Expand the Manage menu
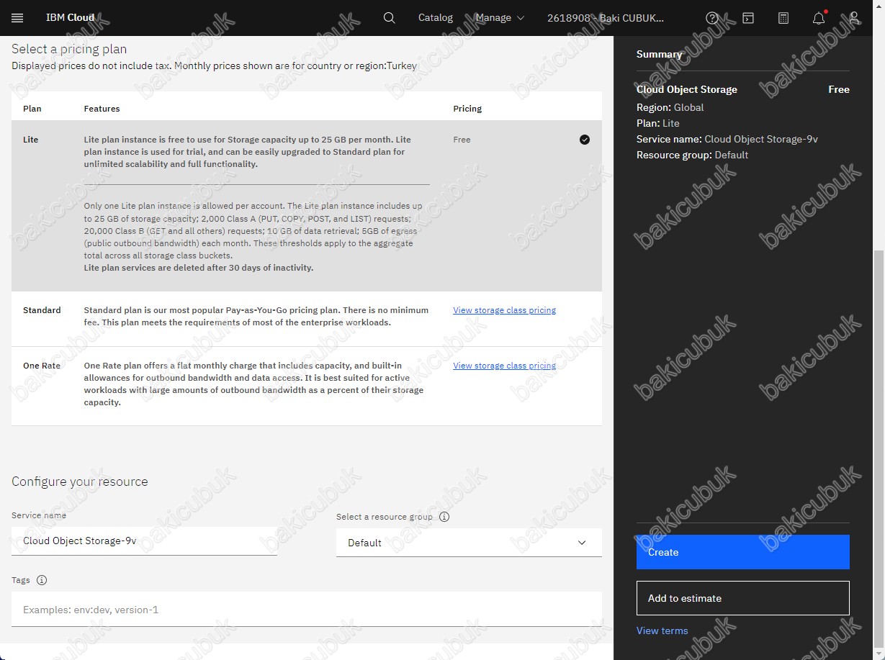The height and width of the screenshot is (660, 885). [500, 18]
